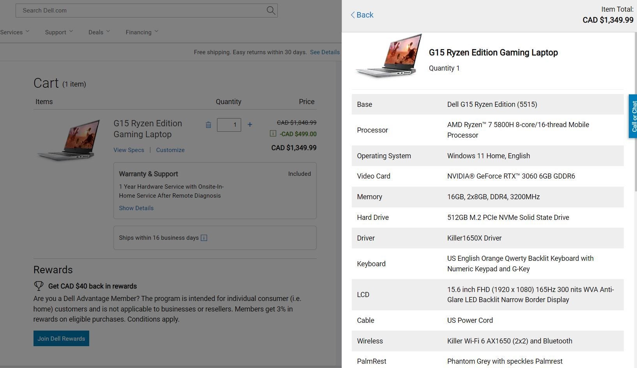Viewport: 637px width, 368px height.
Task: Click the Quantity 1 label in specs panel
Action: tap(444, 68)
